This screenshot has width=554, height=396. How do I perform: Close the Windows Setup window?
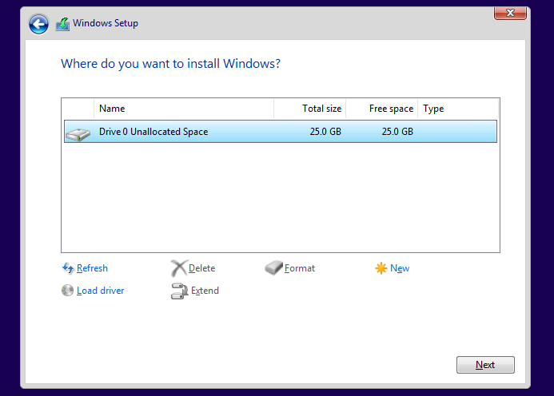[509, 12]
